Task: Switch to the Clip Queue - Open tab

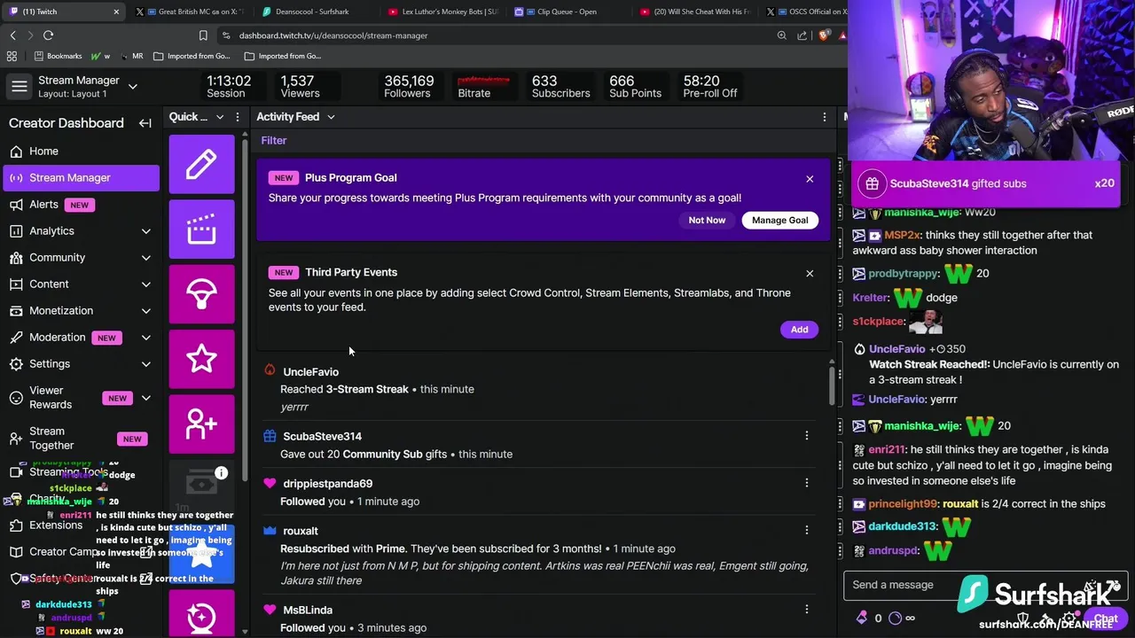Action: pos(567,12)
